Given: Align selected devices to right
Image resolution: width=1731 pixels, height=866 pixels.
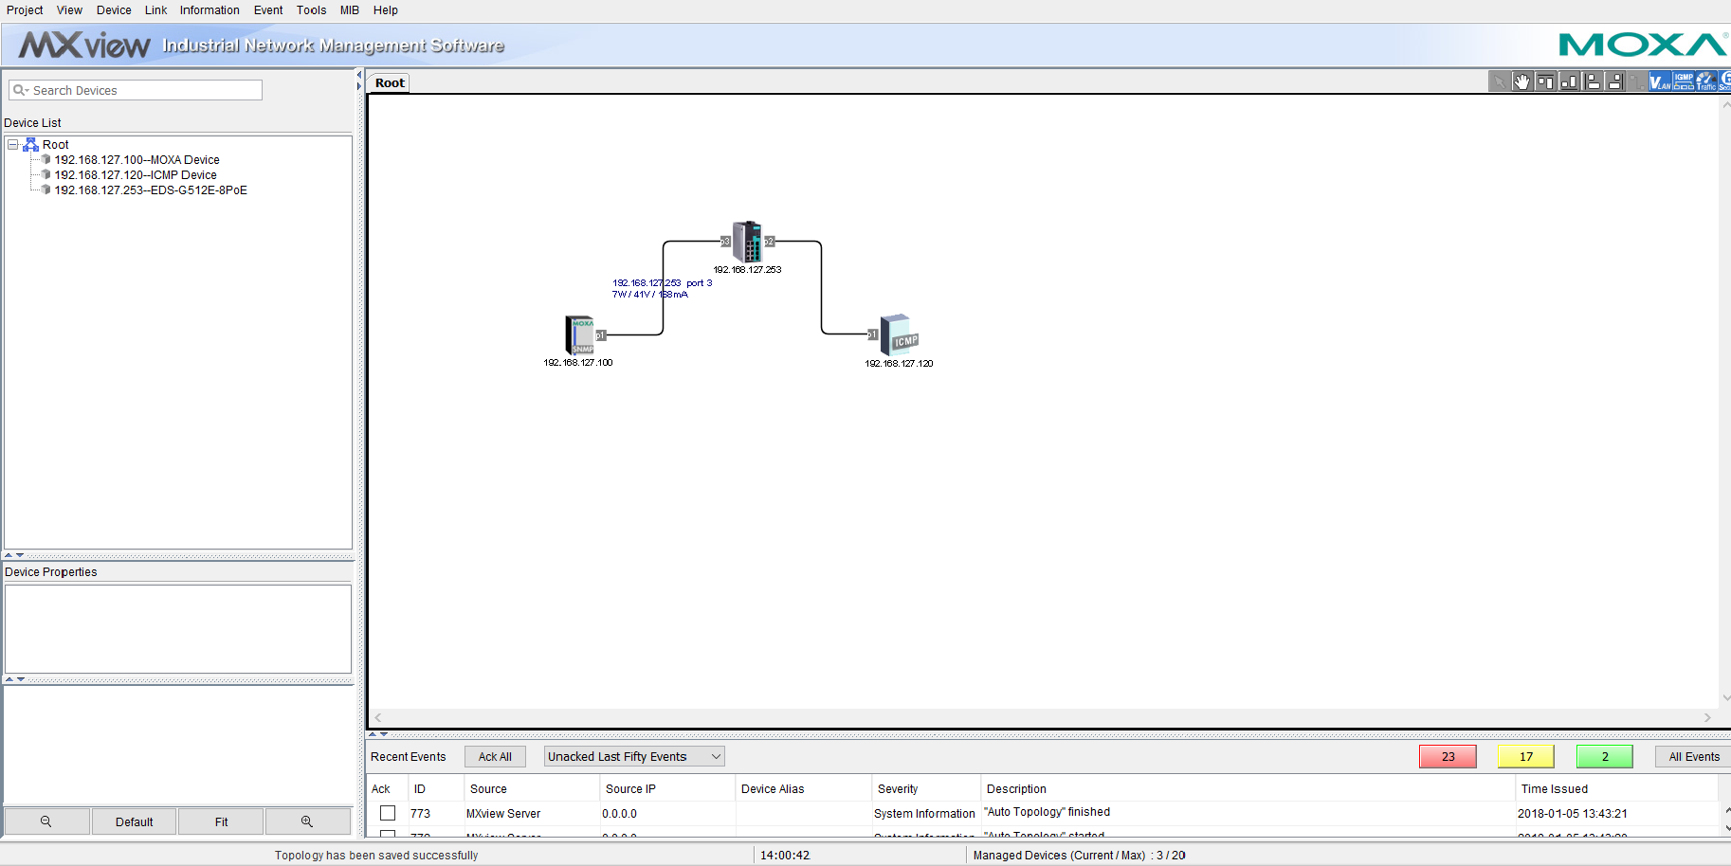Looking at the screenshot, I should tap(1615, 81).
